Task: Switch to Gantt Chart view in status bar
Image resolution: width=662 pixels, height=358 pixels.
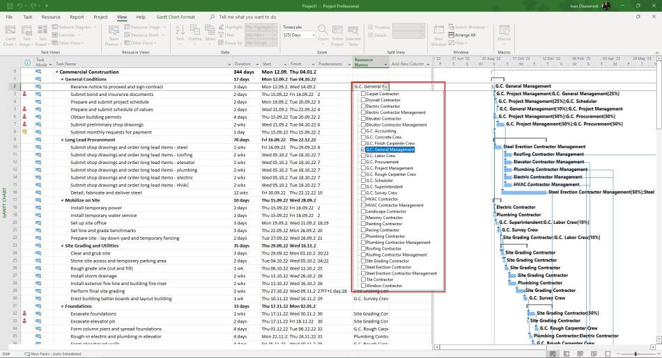Action: (553, 354)
